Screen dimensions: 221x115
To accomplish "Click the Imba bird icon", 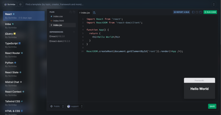I will point(13,24).
